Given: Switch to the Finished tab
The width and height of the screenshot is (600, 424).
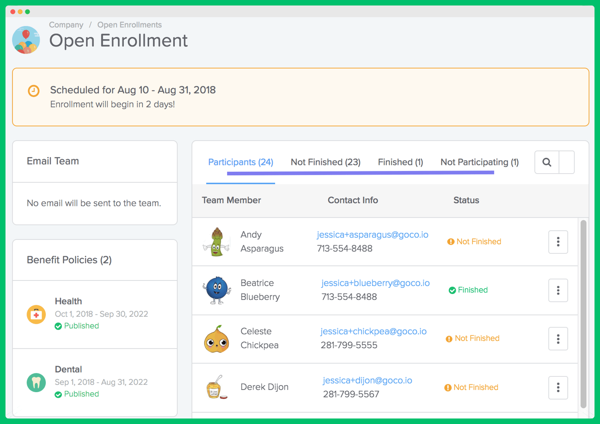Looking at the screenshot, I should [x=400, y=162].
